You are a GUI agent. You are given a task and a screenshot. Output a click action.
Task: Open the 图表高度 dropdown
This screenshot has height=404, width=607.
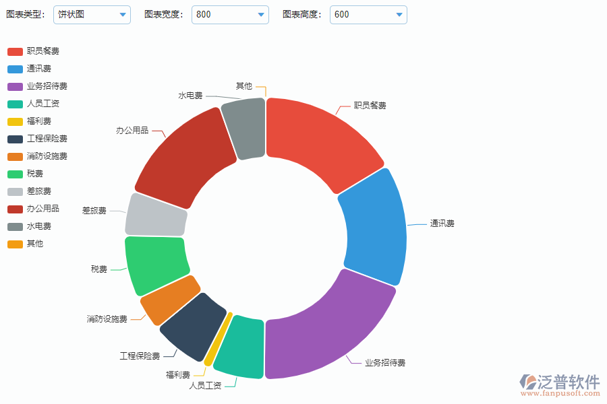coord(368,14)
